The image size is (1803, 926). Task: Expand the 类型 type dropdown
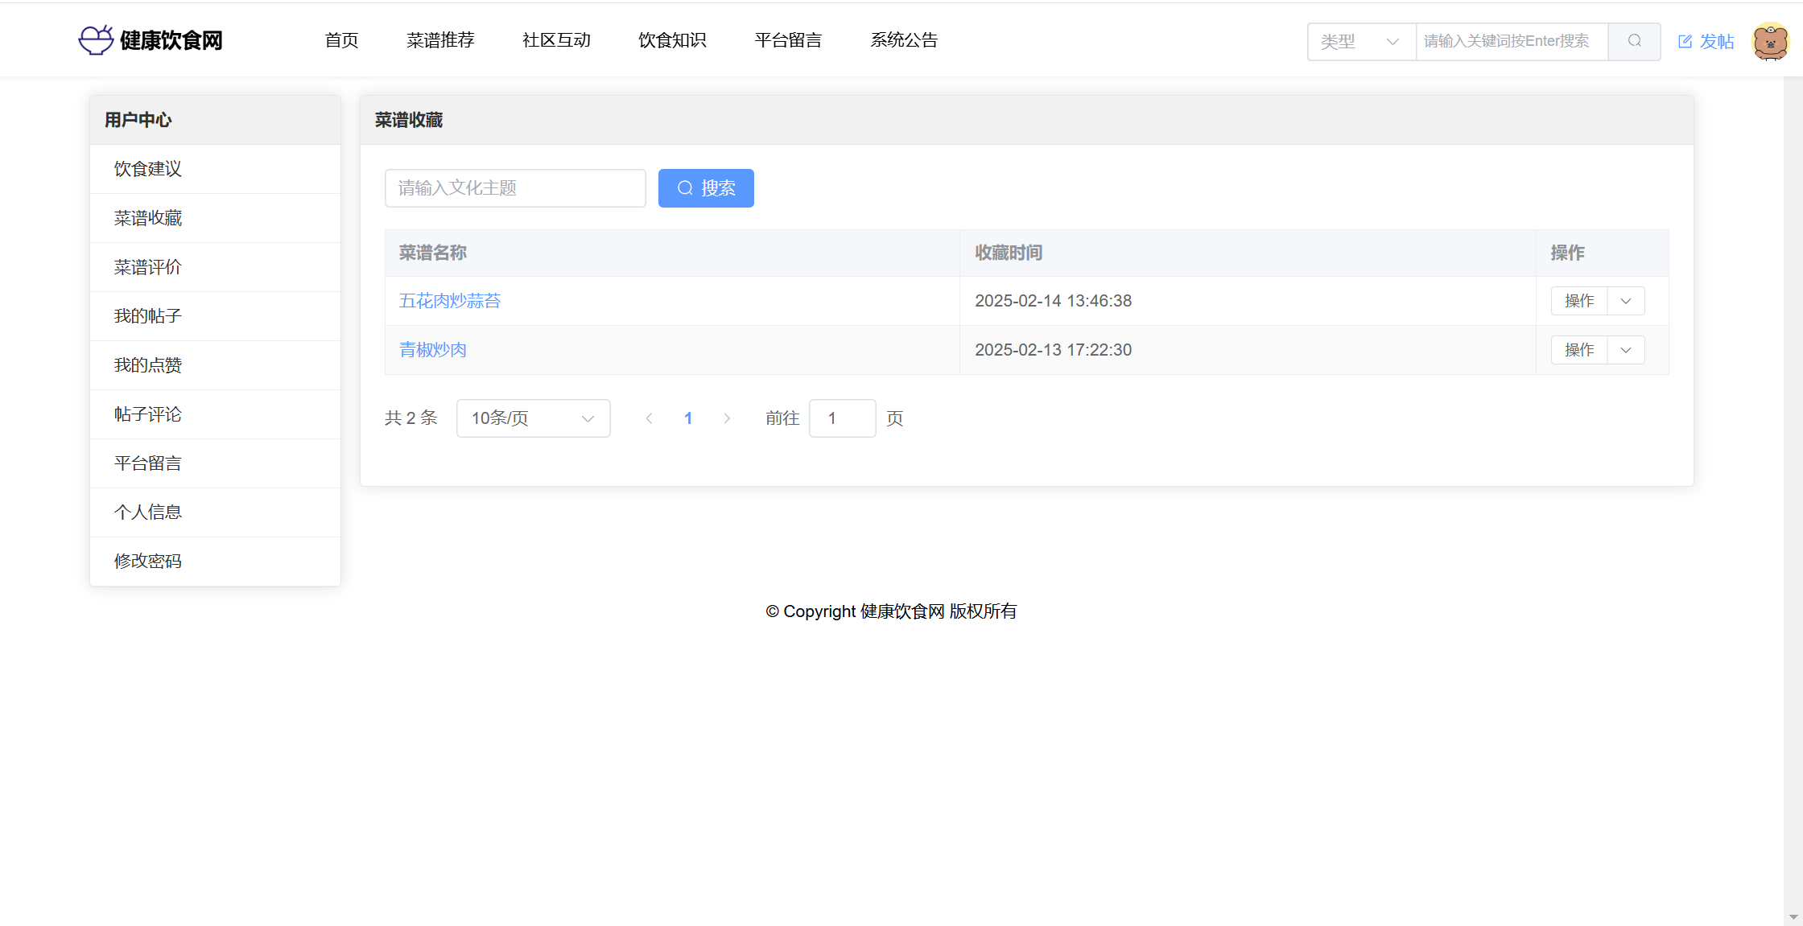1360,41
